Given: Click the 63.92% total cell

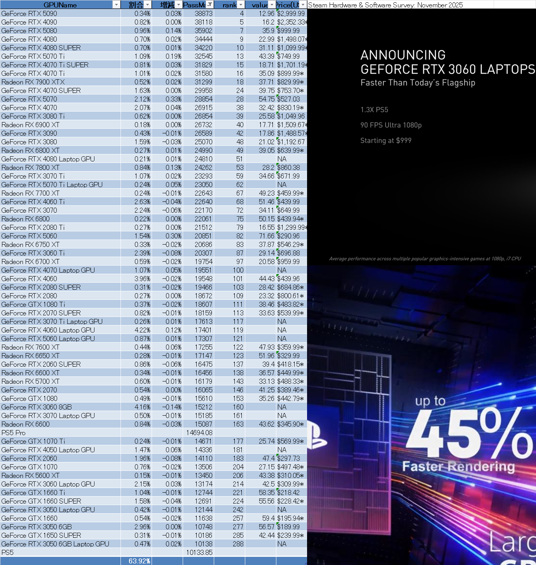Looking at the screenshot, I should click(136, 561).
